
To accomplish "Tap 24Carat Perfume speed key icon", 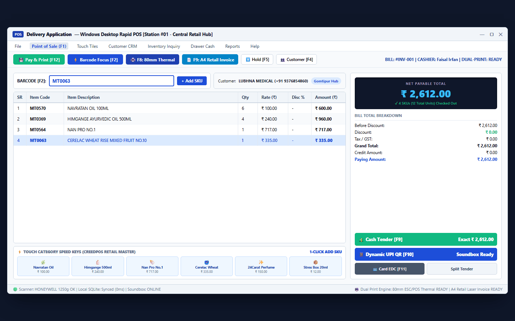I will 261,262.
